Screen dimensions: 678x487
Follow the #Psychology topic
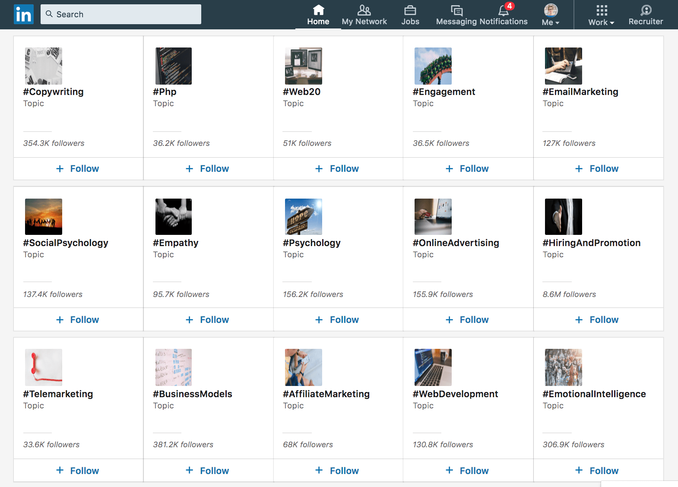pyautogui.click(x=338, y=320)
